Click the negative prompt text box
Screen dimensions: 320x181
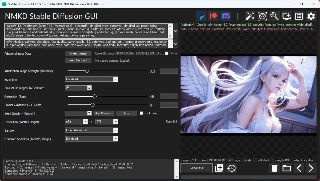coord(86,44)
